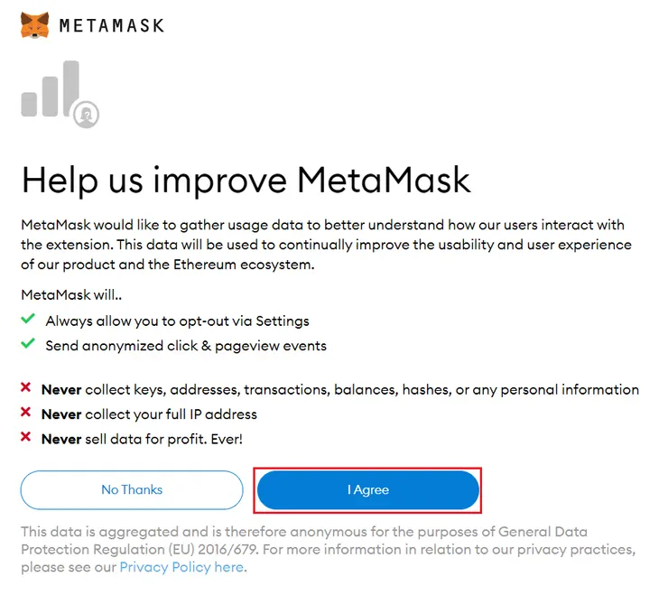Open the Privacy Policy here link
Screen dimensions: 668x595
pos(181,567)
